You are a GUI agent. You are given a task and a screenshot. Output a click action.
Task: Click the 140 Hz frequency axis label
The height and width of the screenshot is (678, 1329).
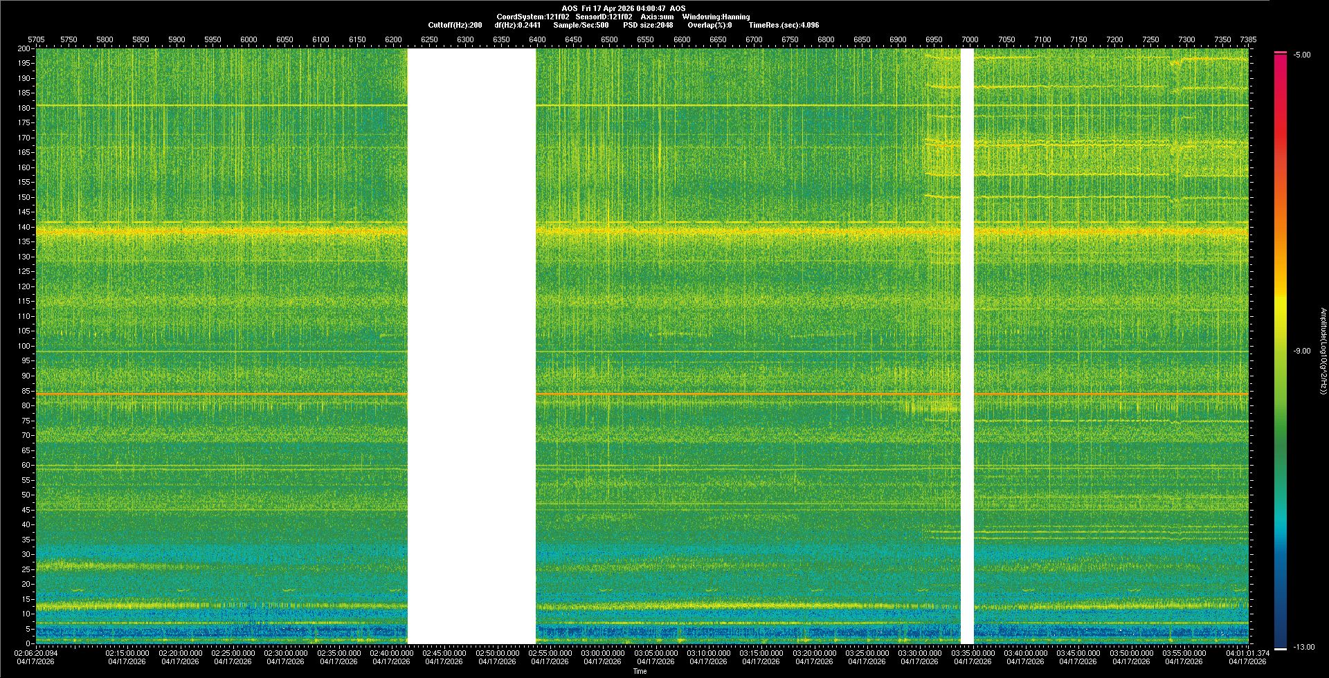[x=24, y=227]
